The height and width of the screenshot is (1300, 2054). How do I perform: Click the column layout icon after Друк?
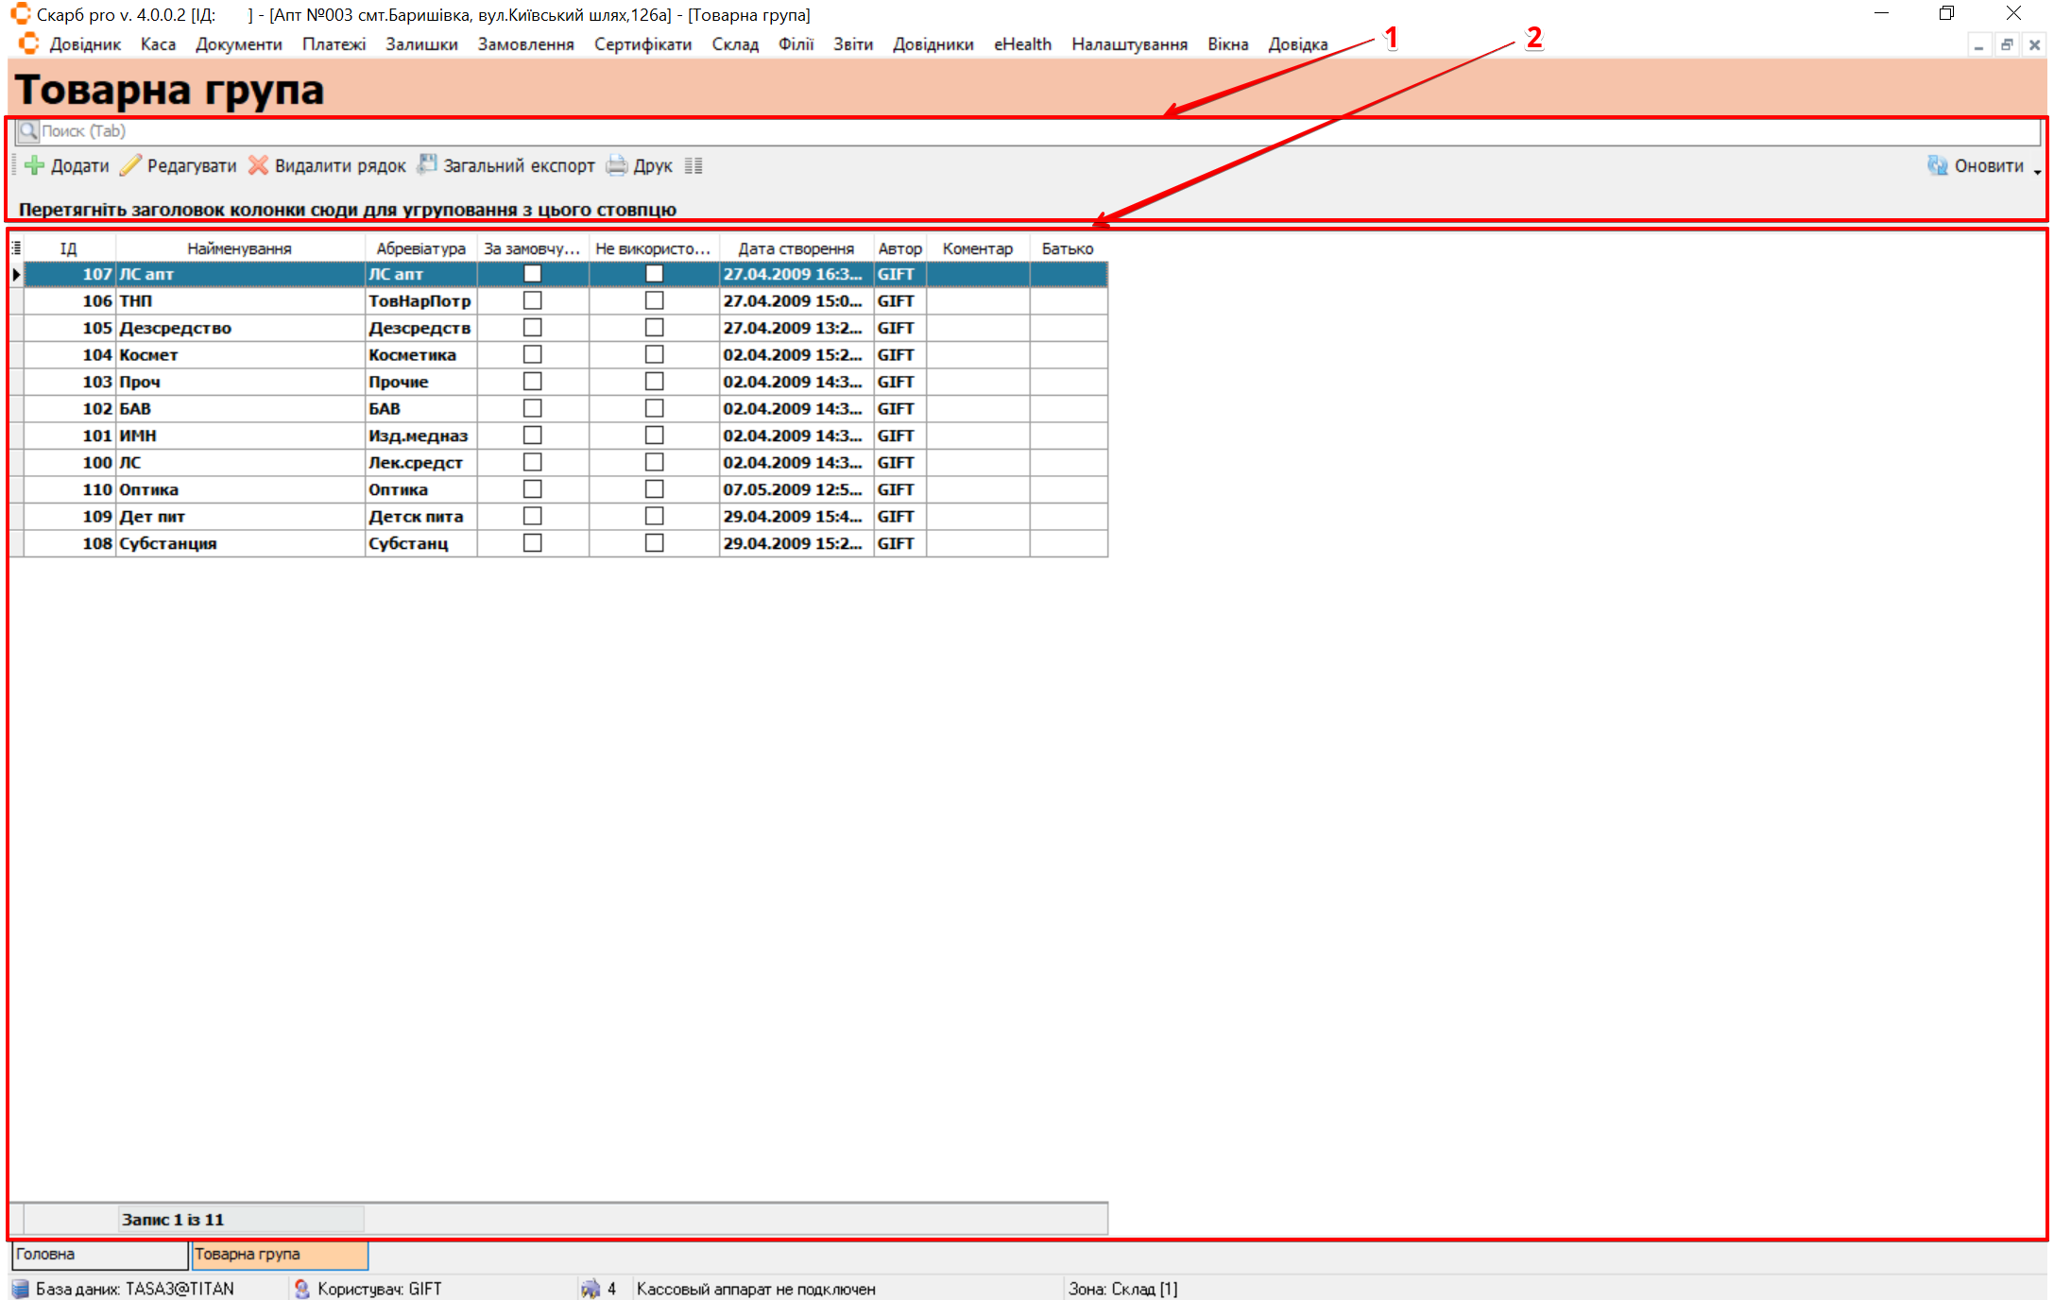[693, 166]
